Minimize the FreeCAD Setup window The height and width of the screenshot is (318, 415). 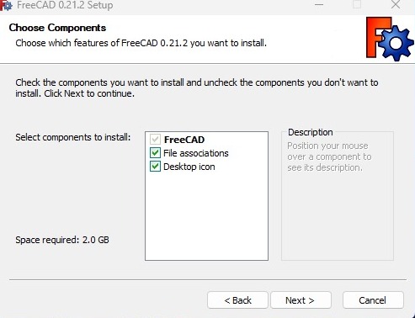tap(319, 4)
